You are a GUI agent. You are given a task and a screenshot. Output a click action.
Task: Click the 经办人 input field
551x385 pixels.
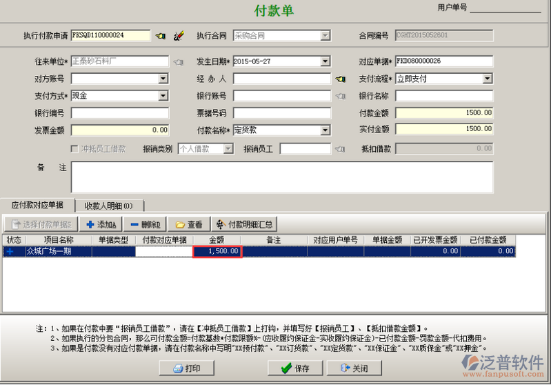pyautogui.click(x=282, y=79)
